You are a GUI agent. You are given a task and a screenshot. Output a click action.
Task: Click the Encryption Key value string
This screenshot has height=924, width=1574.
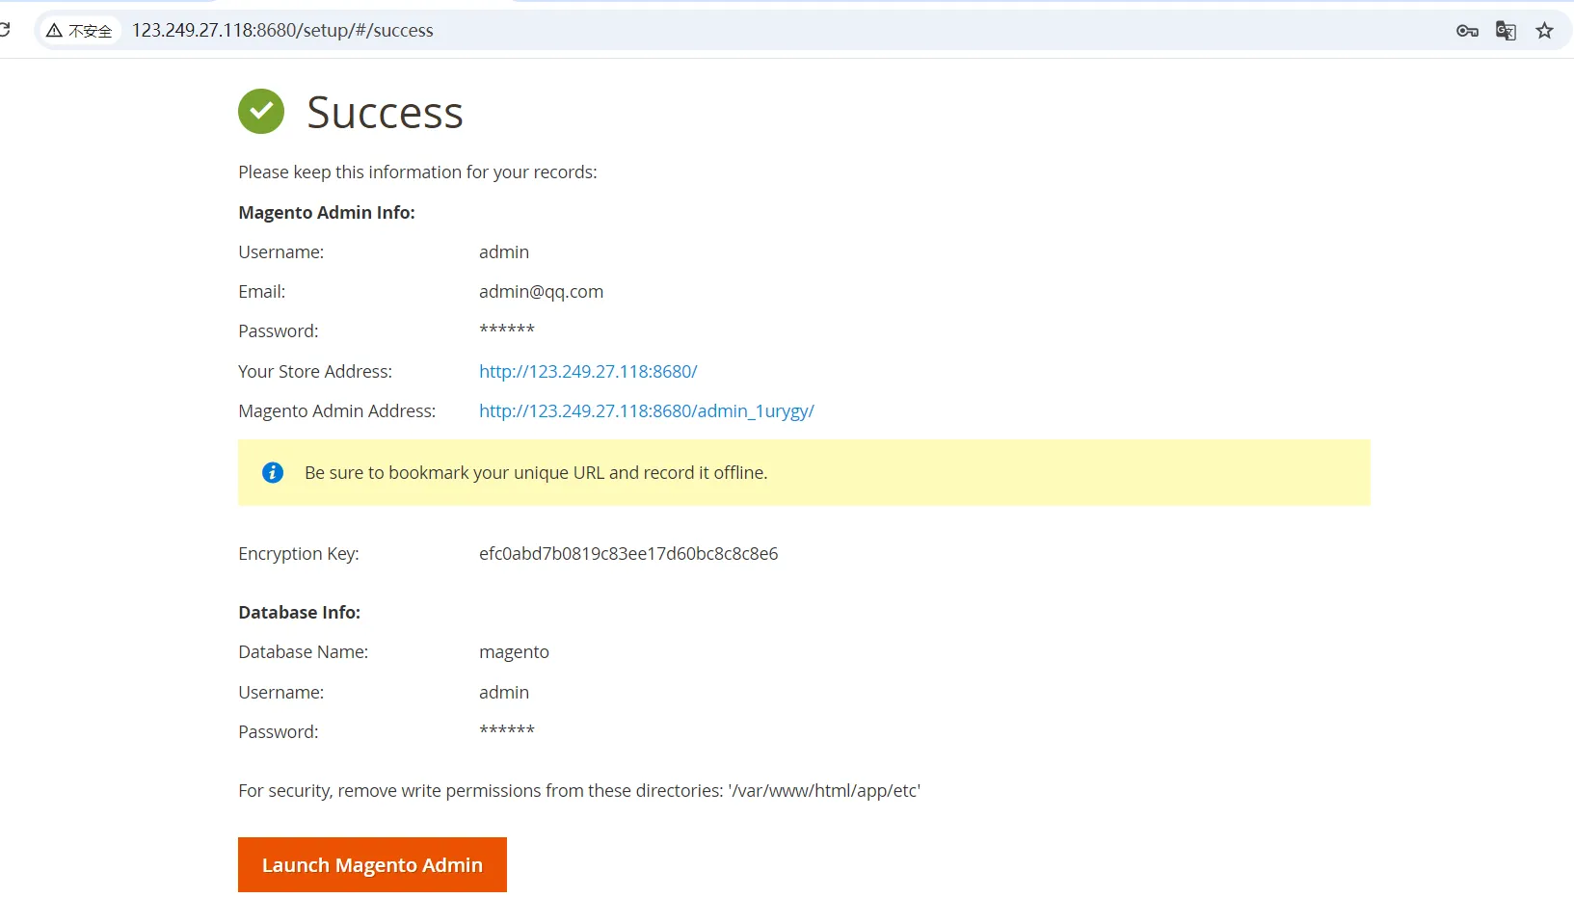(x=628, y=554)
